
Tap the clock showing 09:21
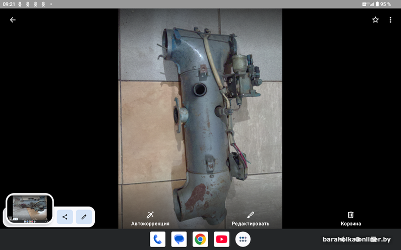tap(9, 4)
